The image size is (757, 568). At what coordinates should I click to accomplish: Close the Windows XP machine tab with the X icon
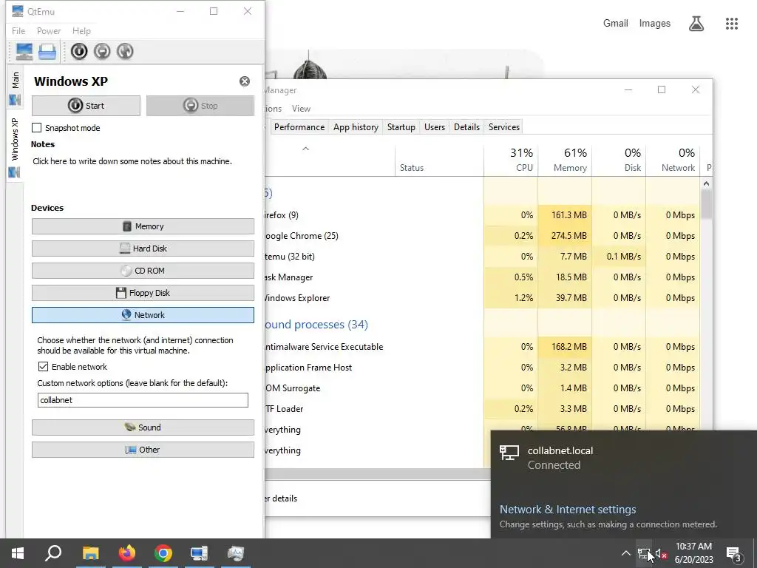click(245, 81)
